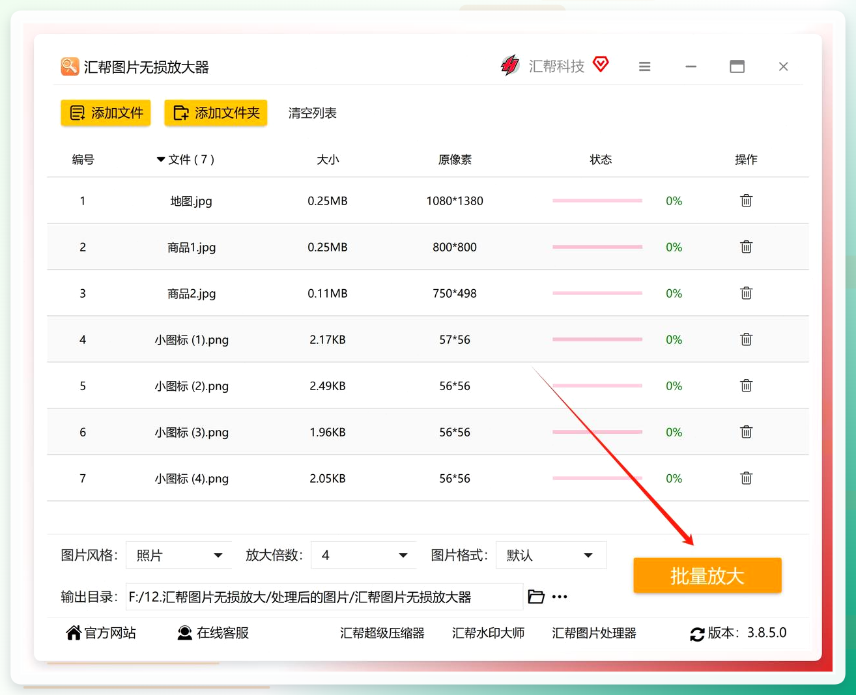
Task: Click the 汇帮科技 brand name
Action: coord(556,66)
